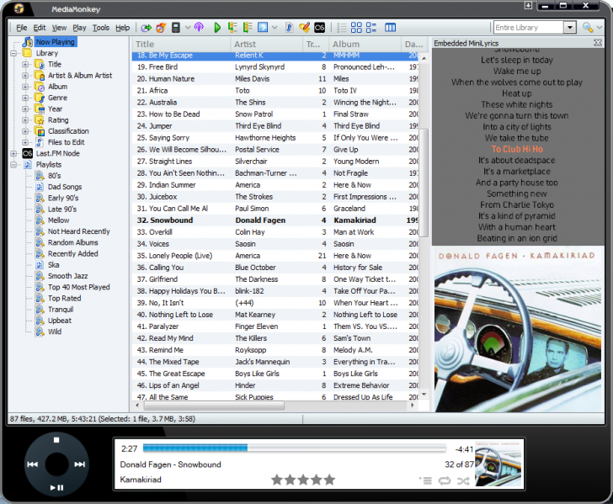Go to previous track on player wheel
613x504 pixels.
(32, 464)
